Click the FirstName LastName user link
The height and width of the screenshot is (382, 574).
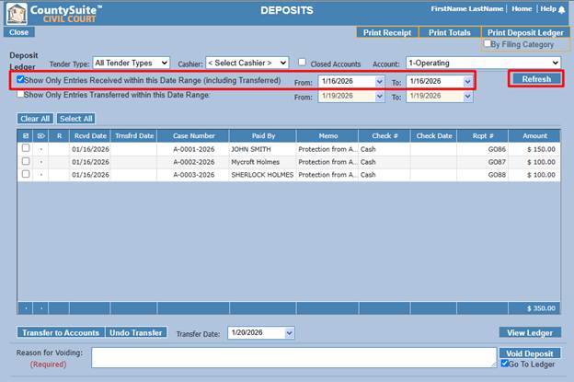(x=466, y=9)
